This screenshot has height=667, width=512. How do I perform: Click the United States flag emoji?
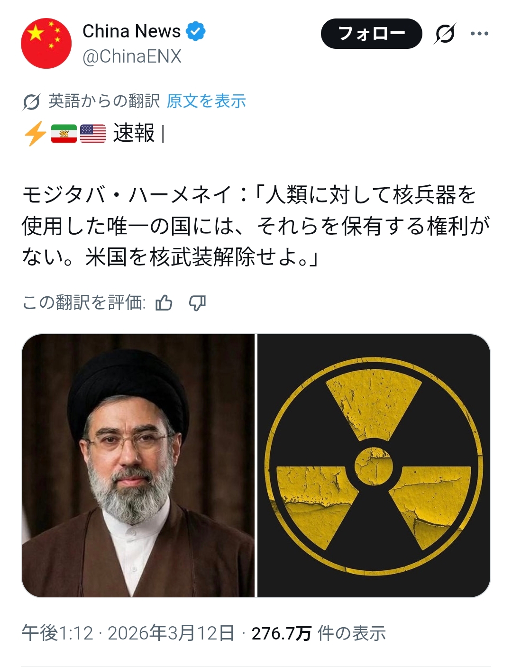click(x=93, y=134)
